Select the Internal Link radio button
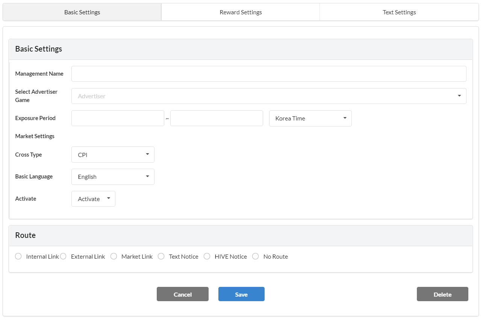Screen dimensions: 483x320 [18, 256]
